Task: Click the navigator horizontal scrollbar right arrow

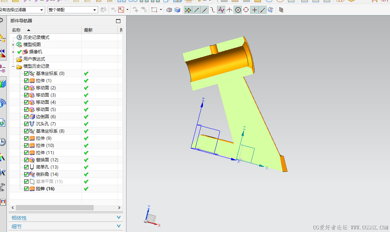Action: (119, 208)
